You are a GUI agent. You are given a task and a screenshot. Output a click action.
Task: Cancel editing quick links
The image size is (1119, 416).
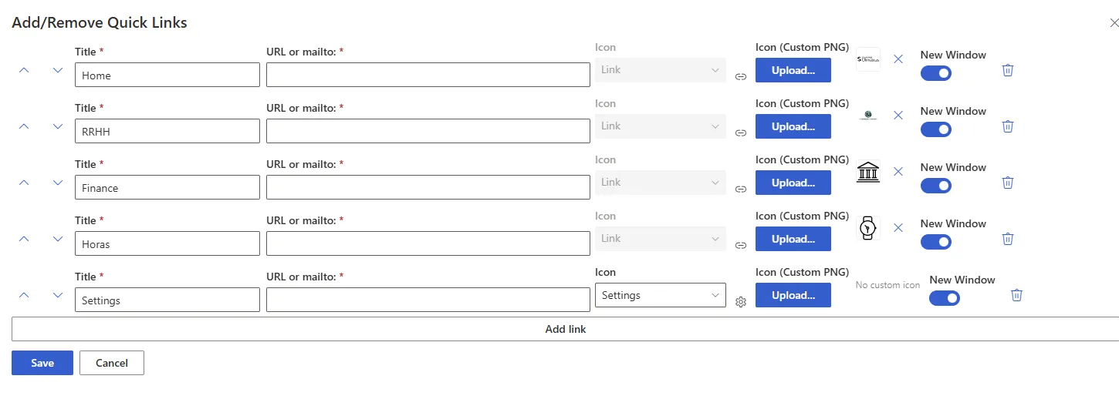pos(112,363)
